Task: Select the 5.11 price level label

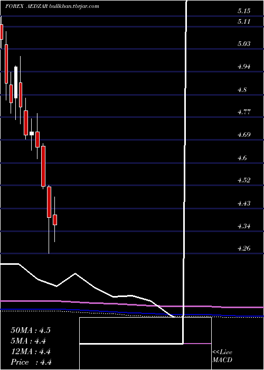Action: tap(244, 22)
